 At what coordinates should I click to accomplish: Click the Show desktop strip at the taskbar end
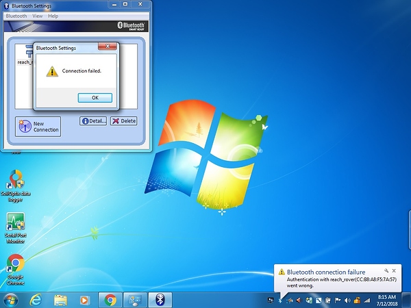(407, 300)
